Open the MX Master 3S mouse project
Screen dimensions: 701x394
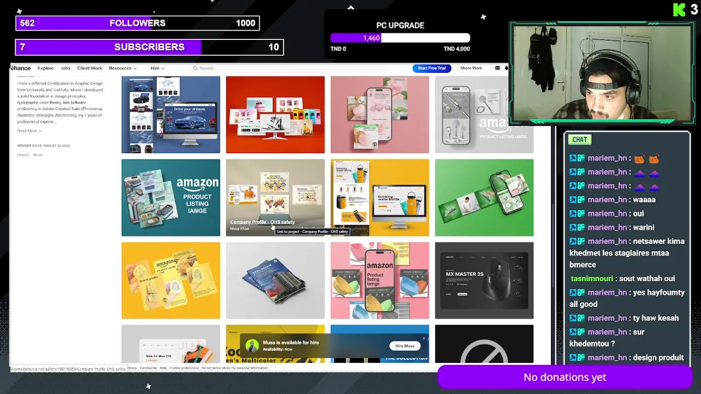pyautogui.click(x=484, y=280)
